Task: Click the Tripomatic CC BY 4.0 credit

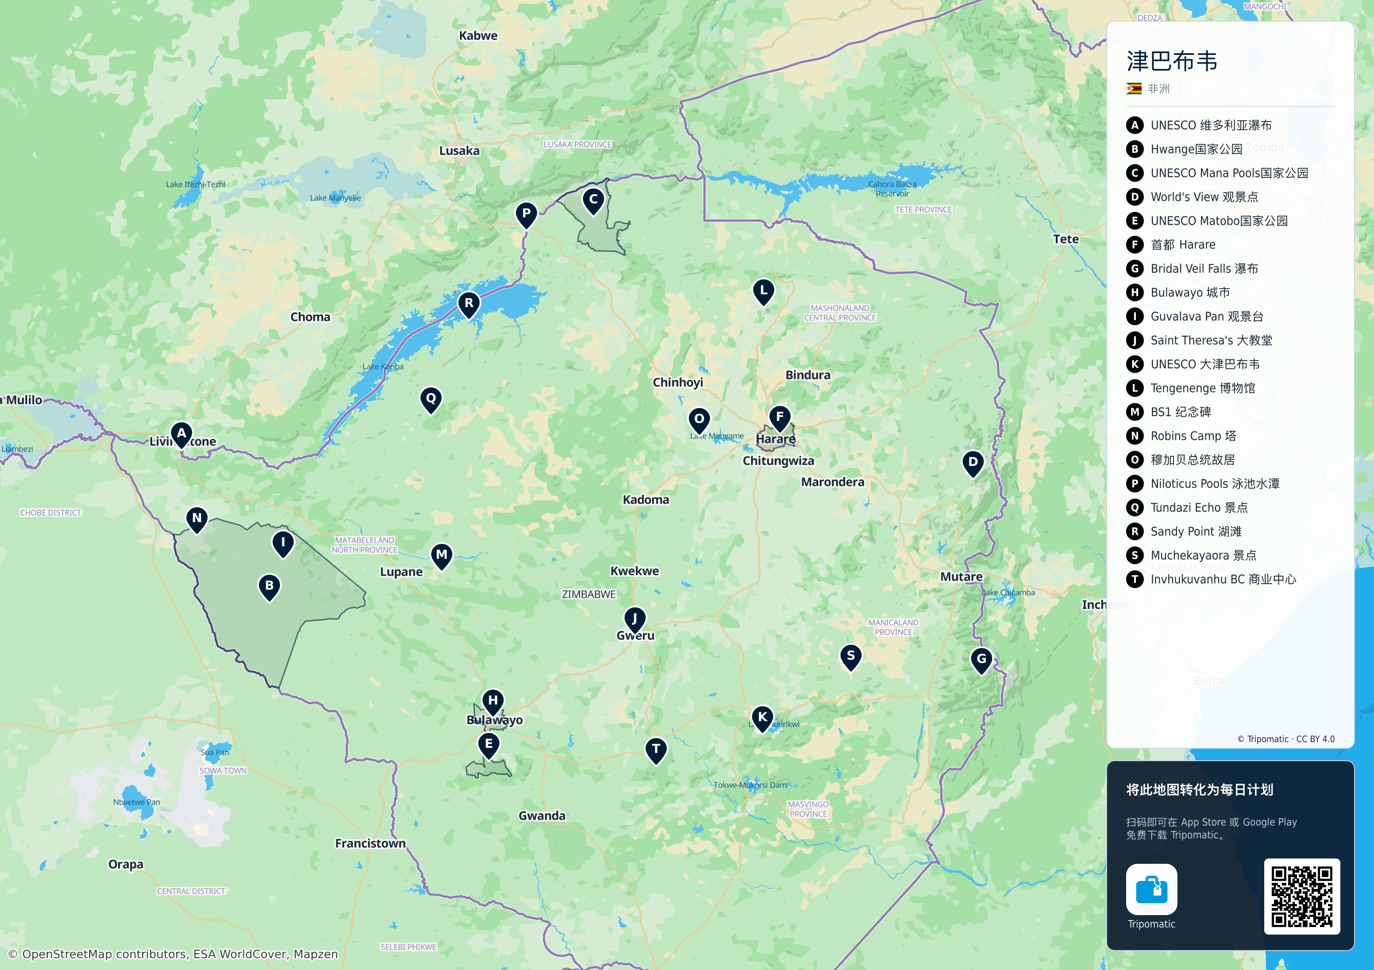Action: click(x=1286, y=739)
